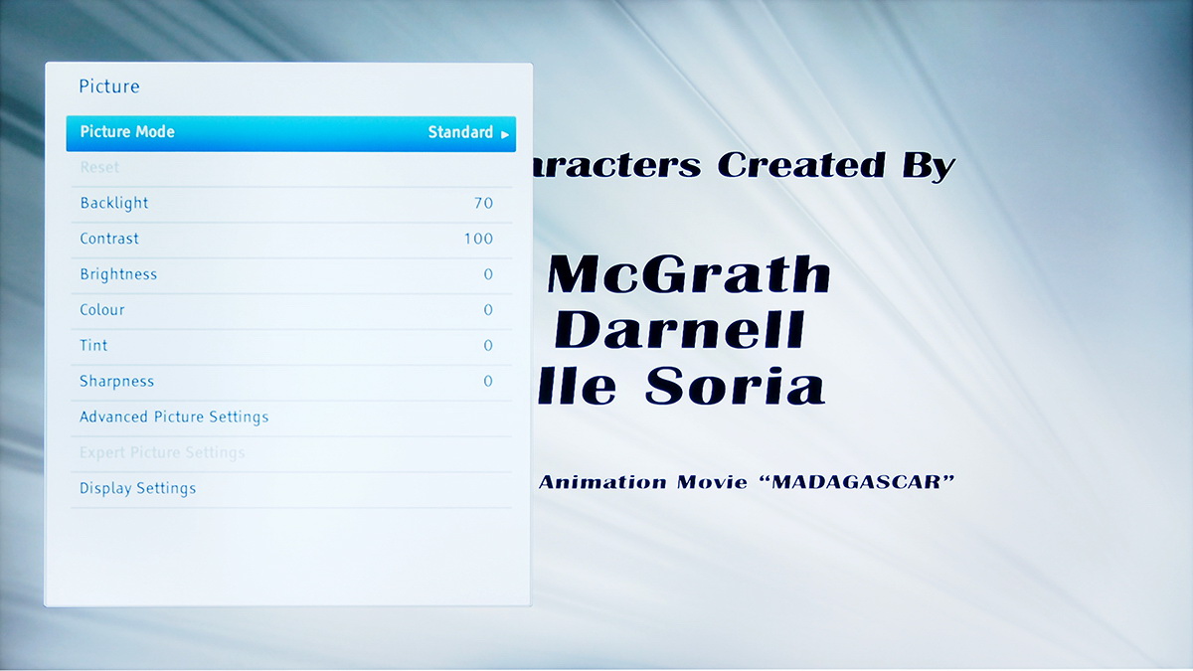1193x671 pixels.
Task: Click the "MADAGASCAR" movie title text
Action: [857, 482]
